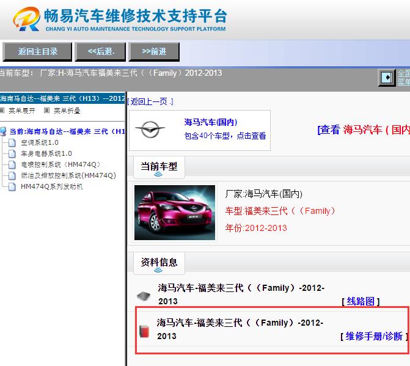The width and height of the screenshot is (410, 366).
Task: Open the HM474Q系列发动机 tree item
Action: (x=51, y=186)
